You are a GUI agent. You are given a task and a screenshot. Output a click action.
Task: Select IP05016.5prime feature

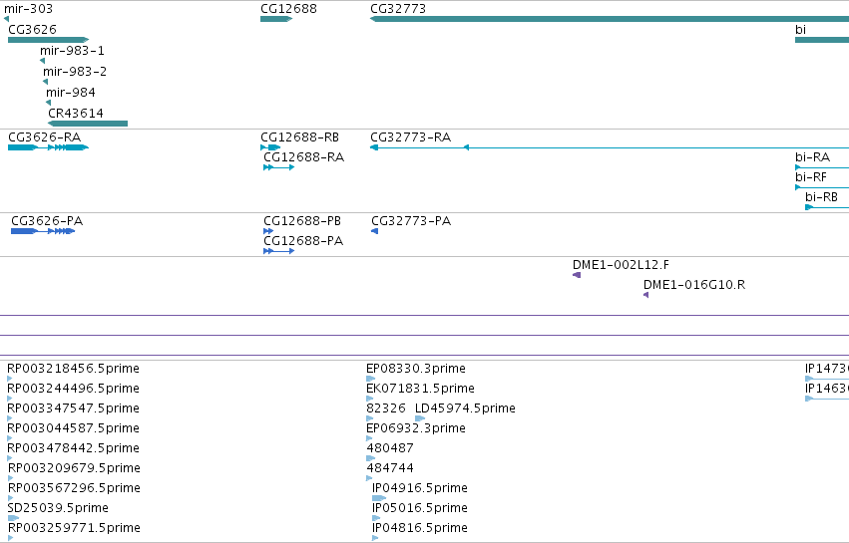click(420, 508)
